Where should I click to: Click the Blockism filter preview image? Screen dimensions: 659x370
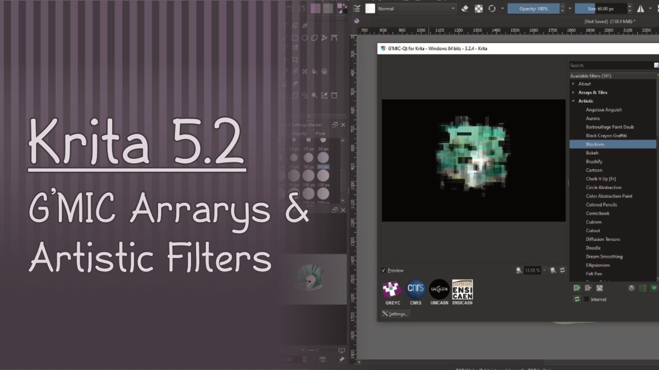tap(474, 160)
